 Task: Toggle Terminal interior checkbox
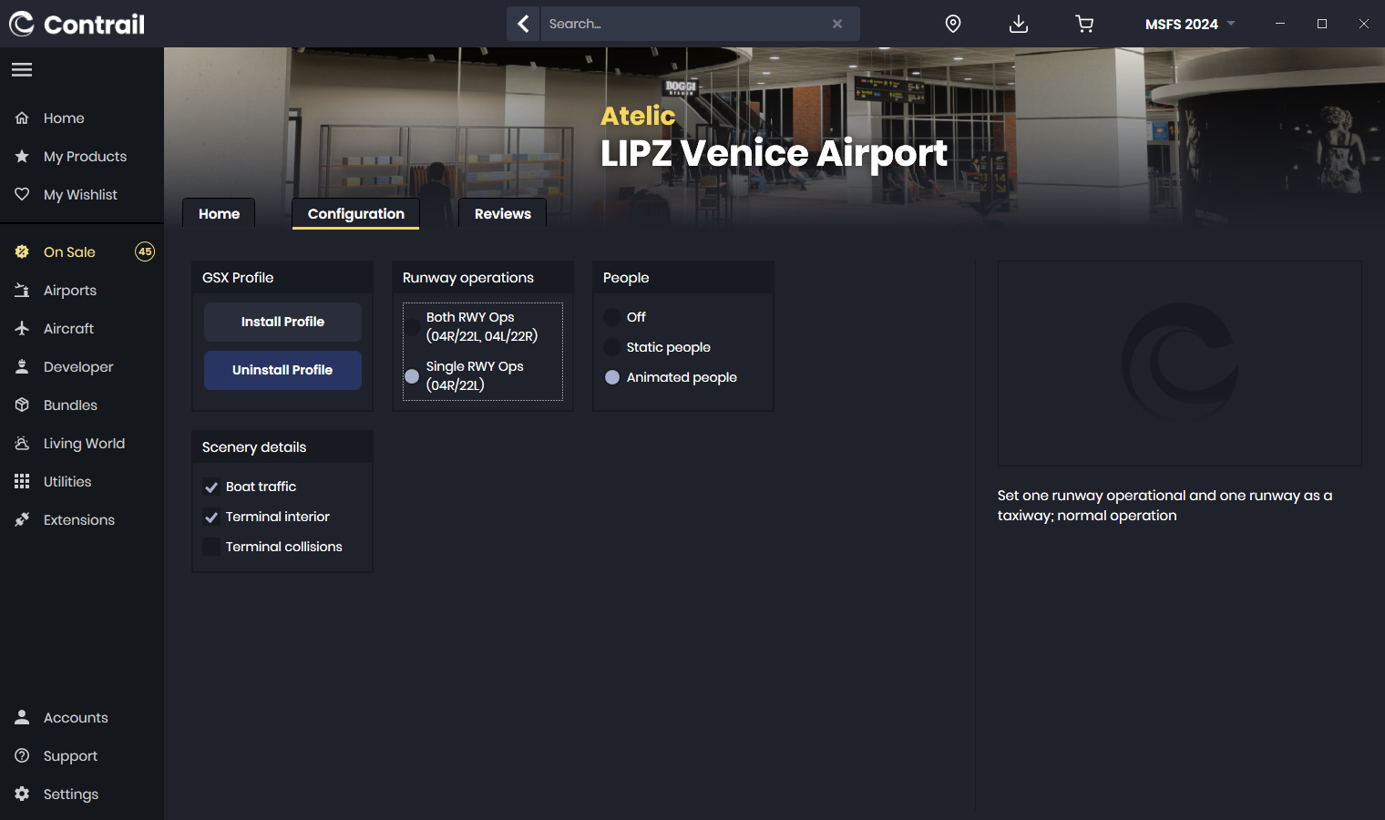click(211, 517)
